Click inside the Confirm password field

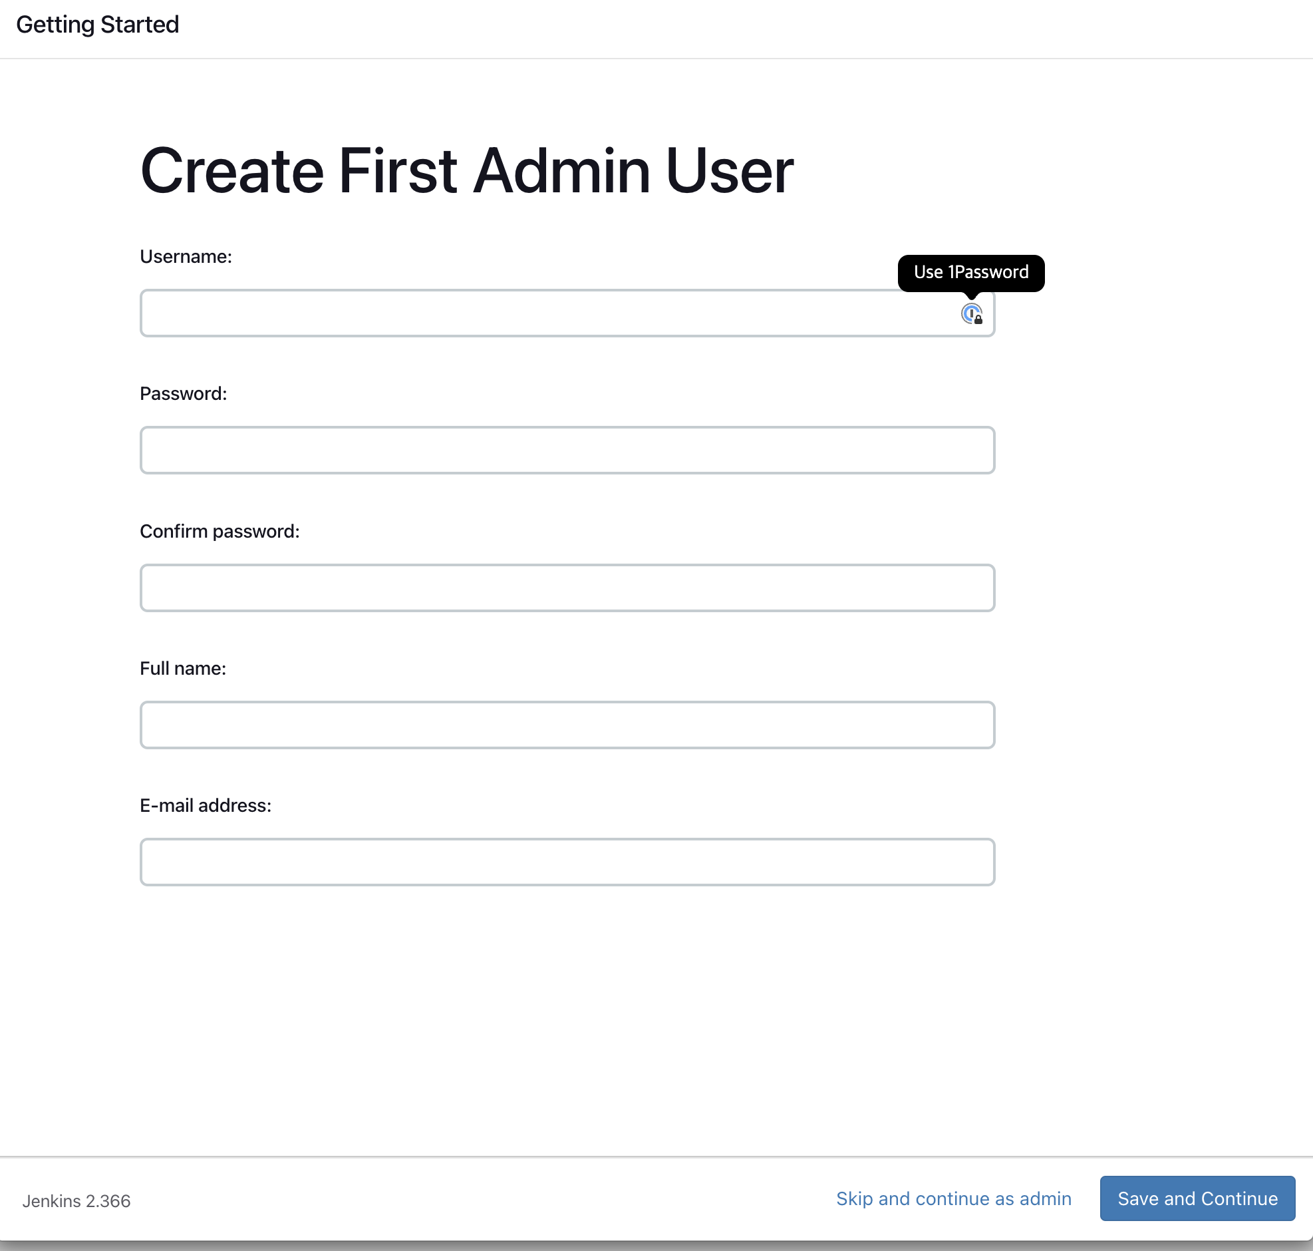(x=567, y=588)
